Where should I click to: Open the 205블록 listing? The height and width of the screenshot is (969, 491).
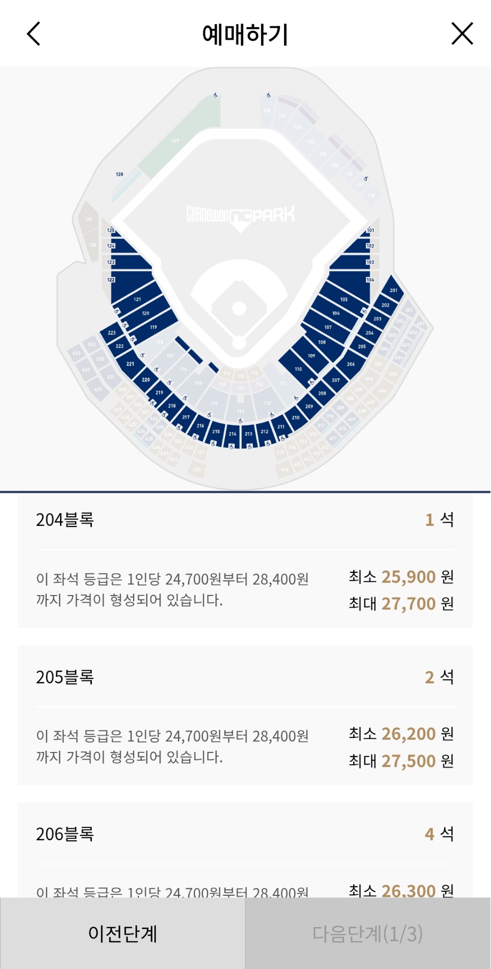tap(245, 715)
